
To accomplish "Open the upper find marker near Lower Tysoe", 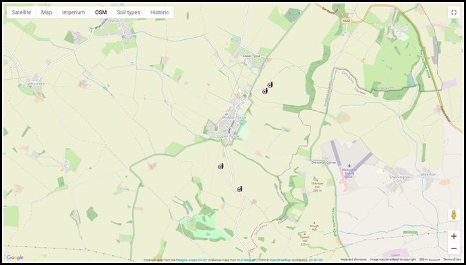I will click(270, 85).
